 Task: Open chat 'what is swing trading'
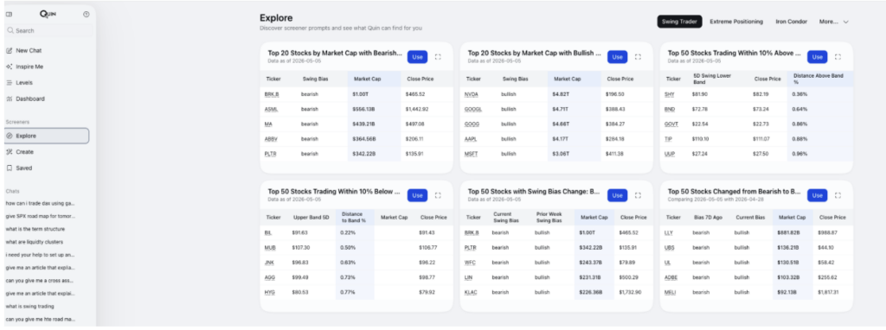coord(30,307)
